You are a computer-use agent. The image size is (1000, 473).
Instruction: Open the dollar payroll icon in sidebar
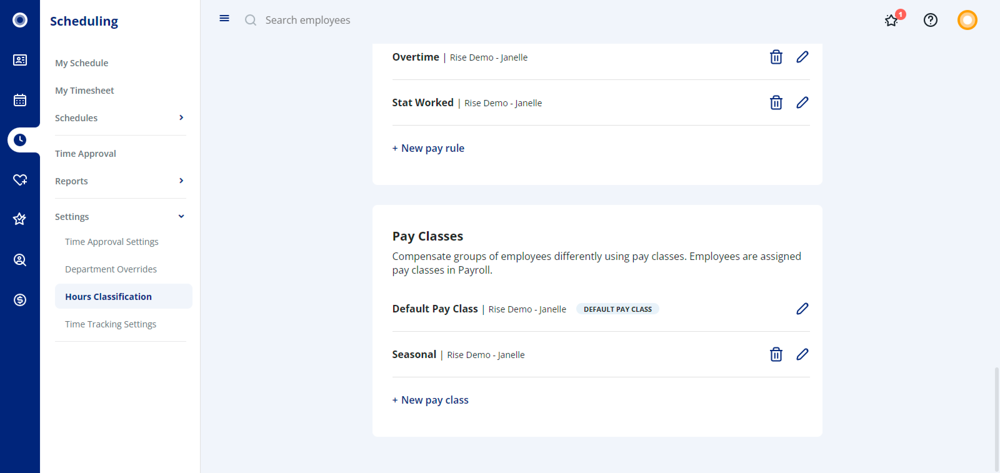(x=20, y=300)
